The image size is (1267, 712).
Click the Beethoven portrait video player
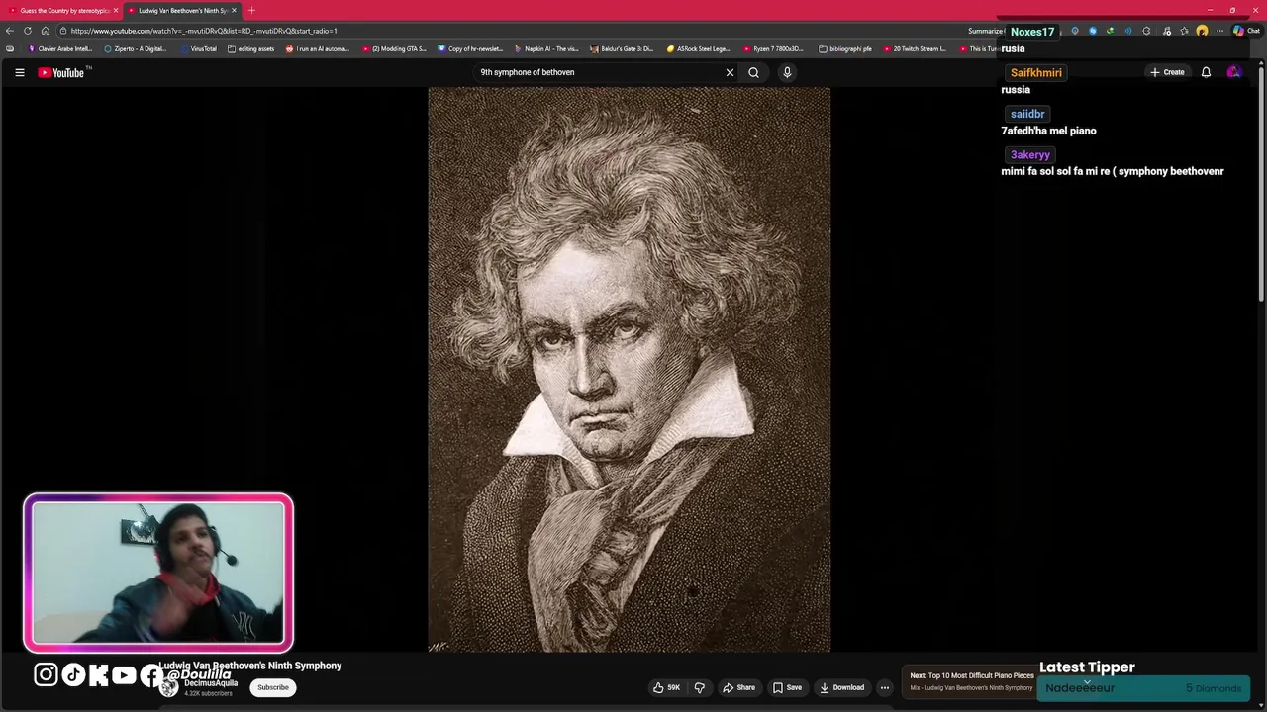pyautogui.click(x=629, y=370)
